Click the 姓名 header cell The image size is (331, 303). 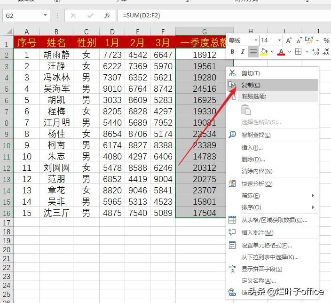point(56,42)
